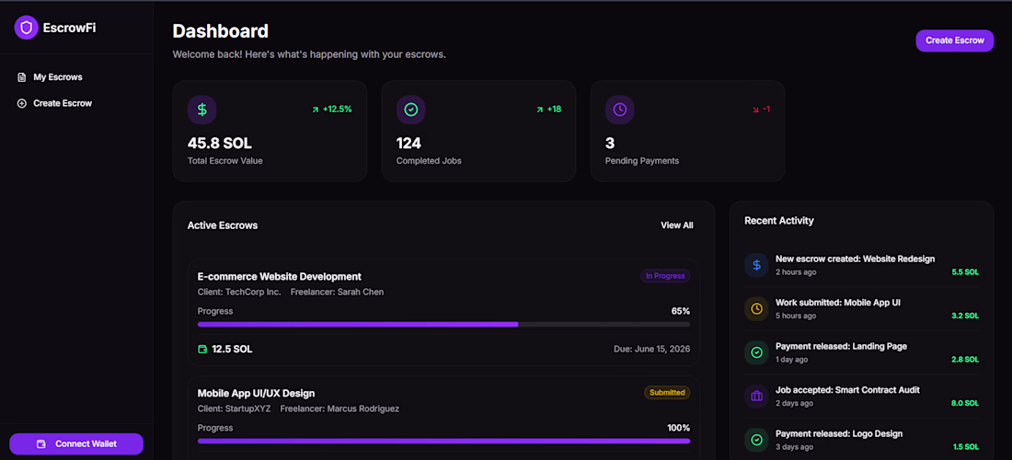Click Freelancer: Marcus Rodriguez text
Image resolution: width=1012 pixels, height=460 pixels.
339,408
